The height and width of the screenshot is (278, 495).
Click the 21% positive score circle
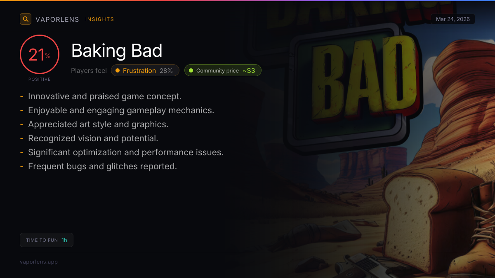click(40, 54)
